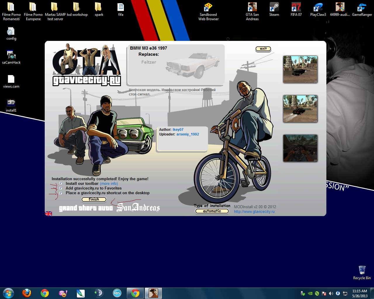The image size is (374, 299).
Task: Click the Feltzer replaced car name
Action: (x=149, y=62)
